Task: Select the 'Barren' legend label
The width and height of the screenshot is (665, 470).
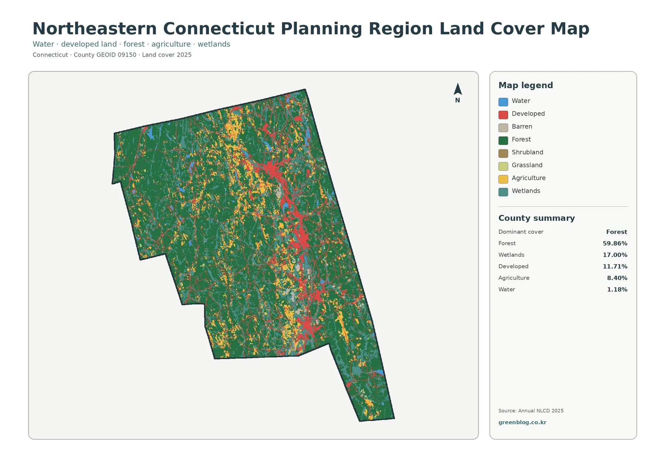Action: (x=522, y=127)
